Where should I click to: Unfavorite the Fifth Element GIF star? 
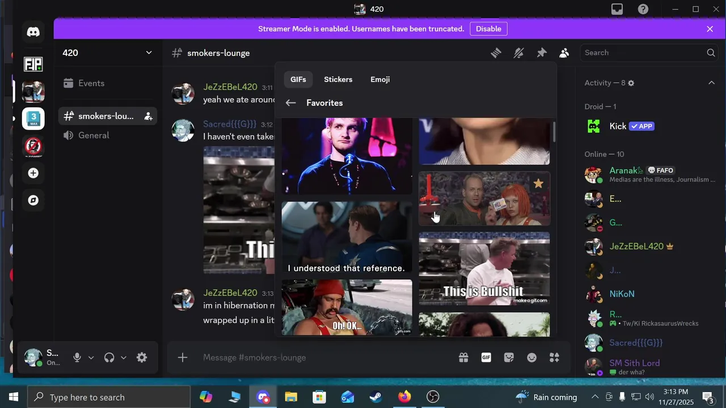tap(538, 184)
